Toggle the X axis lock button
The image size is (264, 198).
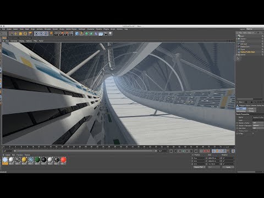pos(36,34)
